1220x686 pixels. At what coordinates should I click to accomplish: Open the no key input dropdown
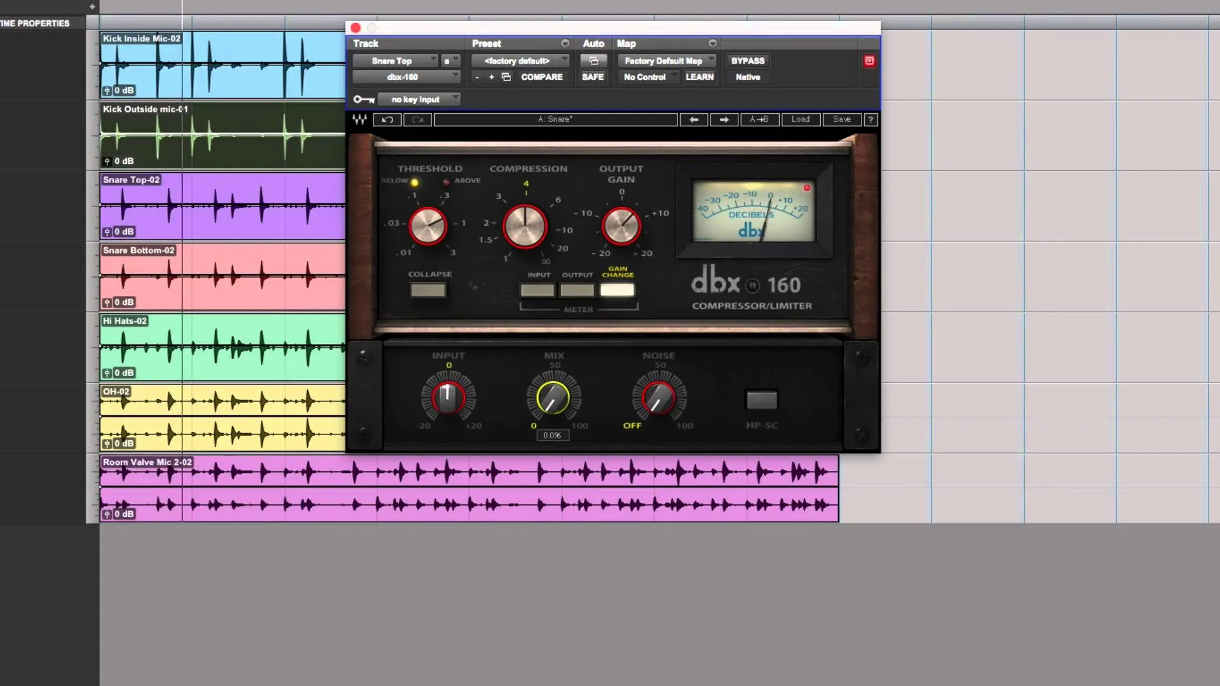point(419,99)
